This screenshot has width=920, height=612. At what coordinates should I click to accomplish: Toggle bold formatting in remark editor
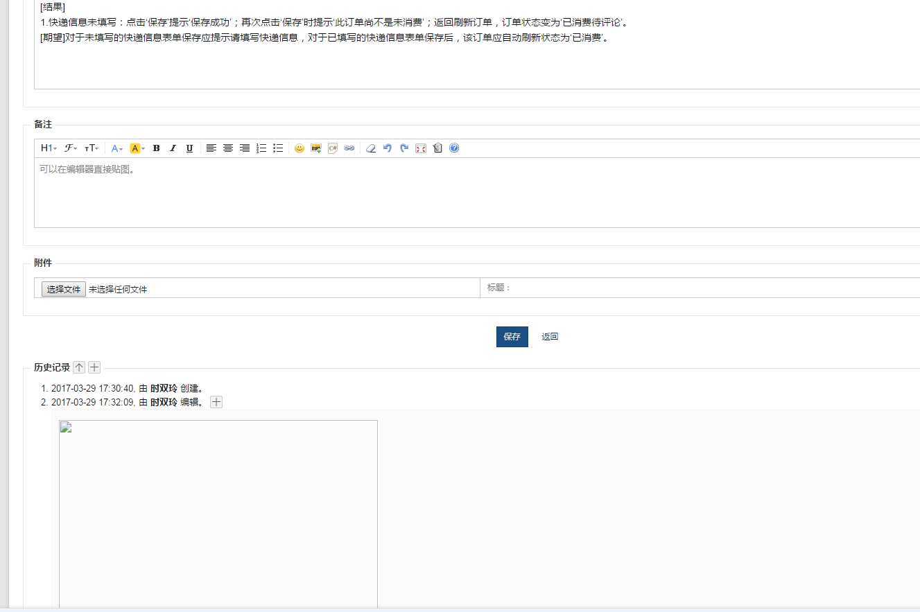click(157, 148)
